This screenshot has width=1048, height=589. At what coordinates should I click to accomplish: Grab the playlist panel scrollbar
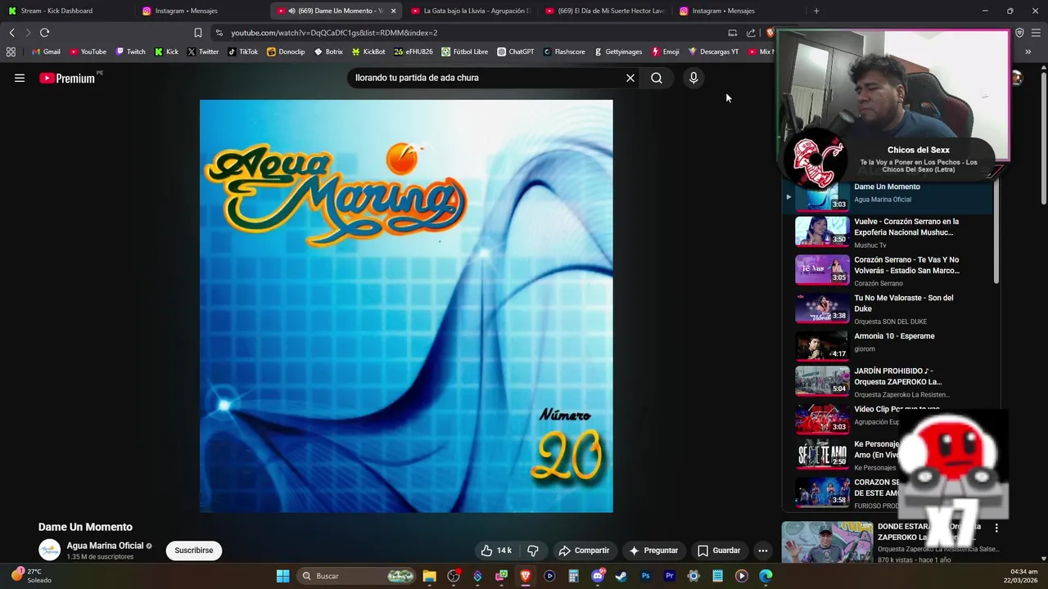tap(996, 233)
